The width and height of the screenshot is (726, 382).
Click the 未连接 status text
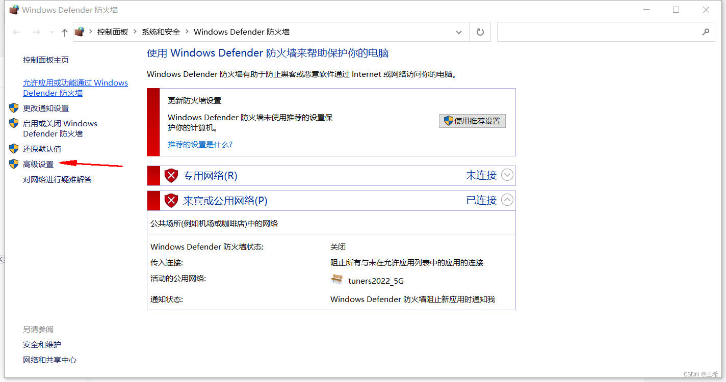pyautogui.click(x=481, y=175)
